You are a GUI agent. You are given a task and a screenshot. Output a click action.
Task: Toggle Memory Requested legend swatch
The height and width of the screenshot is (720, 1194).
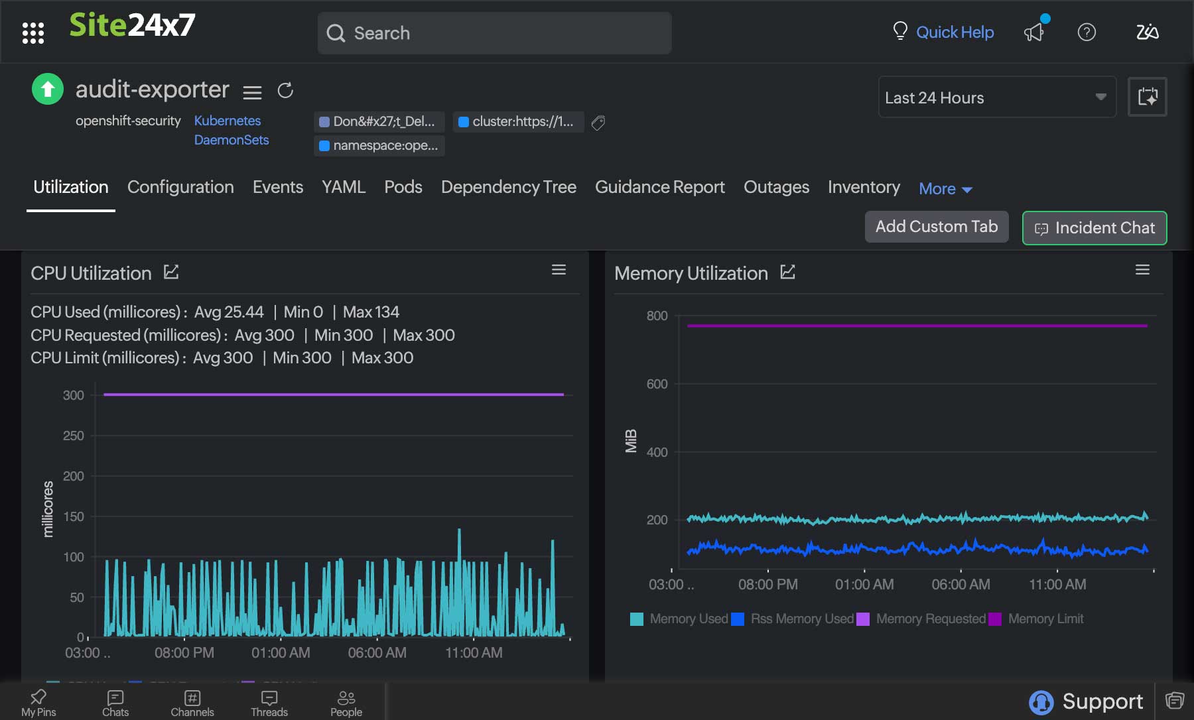[x=863, y=619]
